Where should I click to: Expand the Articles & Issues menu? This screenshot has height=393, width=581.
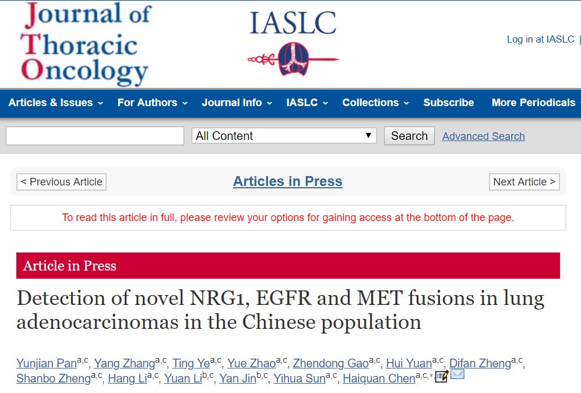pos(55,103)
